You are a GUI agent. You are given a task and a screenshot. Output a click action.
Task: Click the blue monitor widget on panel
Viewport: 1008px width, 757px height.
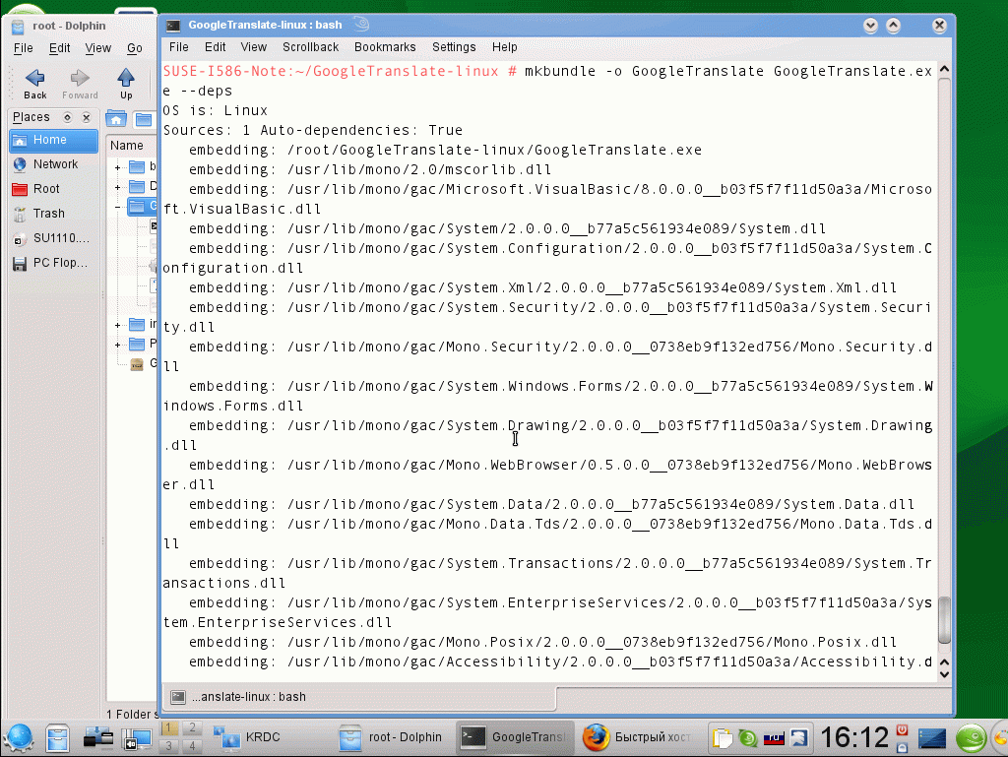coord(932,738)
